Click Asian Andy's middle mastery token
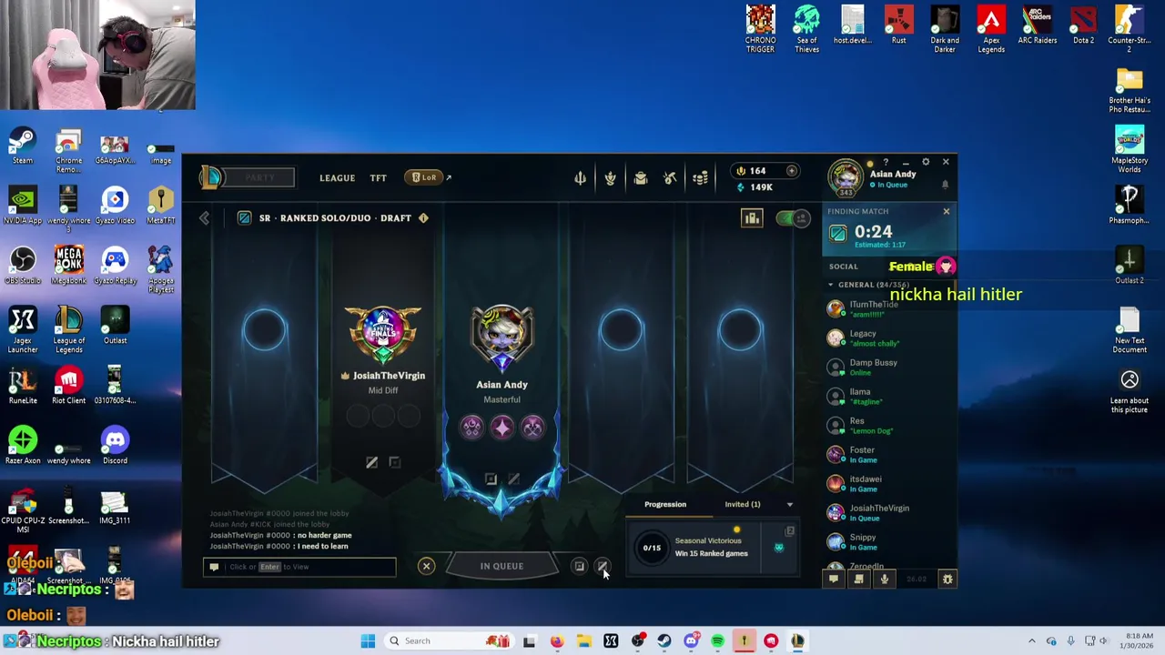1165x655 pixels. click(x=501, y=428)
